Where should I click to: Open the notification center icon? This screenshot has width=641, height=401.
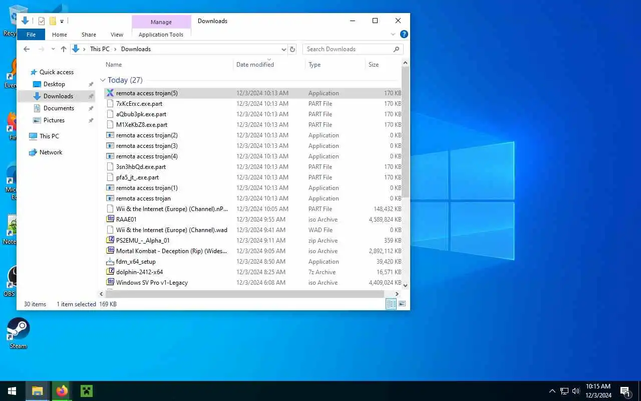click(x=625, y=391)
